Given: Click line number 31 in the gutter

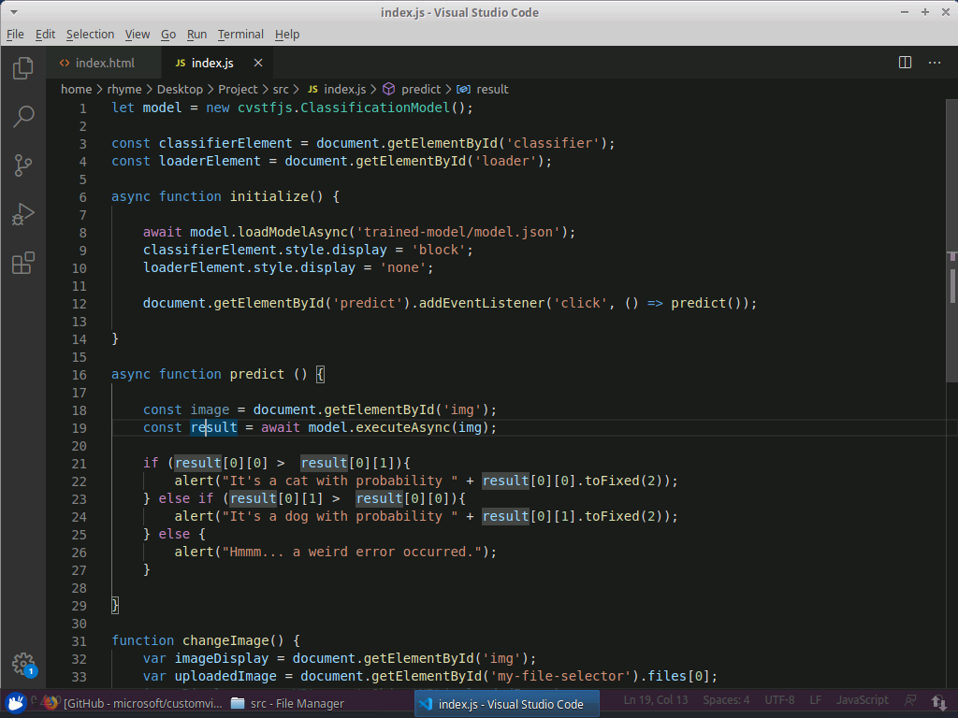Looking at the screenshot, I should click(79, 641).
